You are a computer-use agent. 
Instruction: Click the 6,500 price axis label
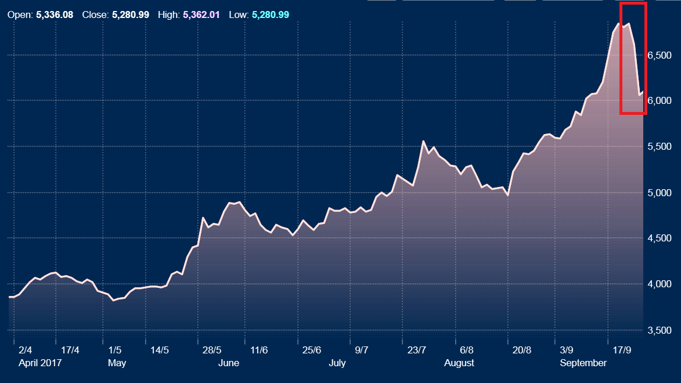(660, 55)
